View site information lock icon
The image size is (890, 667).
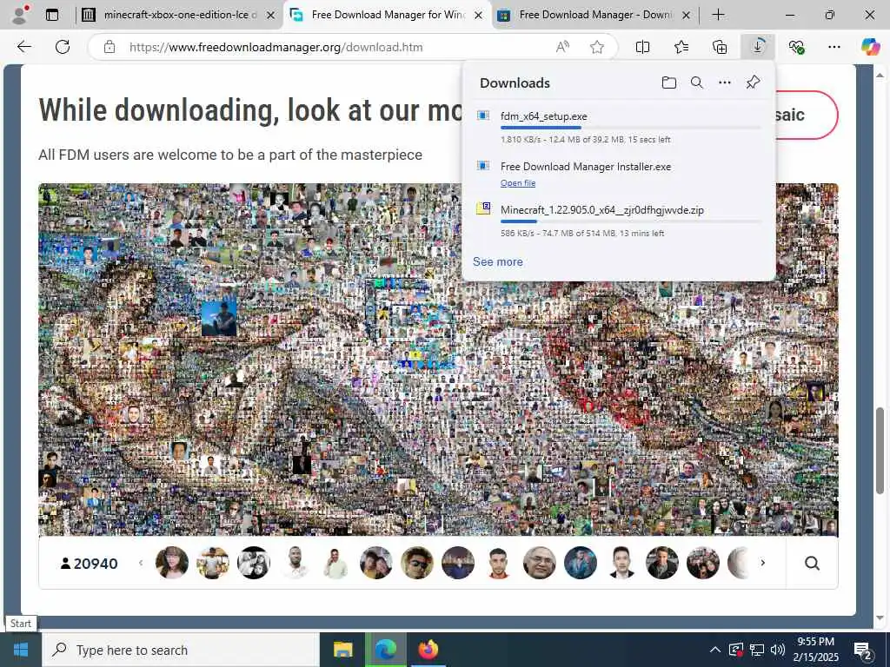click(x=110, y=47)
